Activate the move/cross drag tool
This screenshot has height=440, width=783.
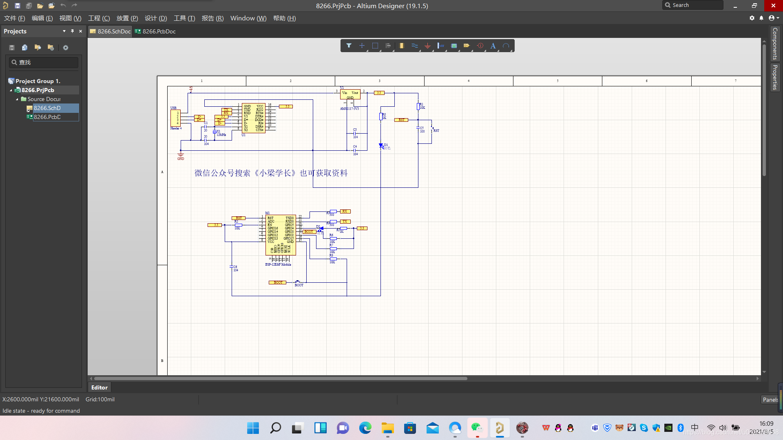(x=362, y=46)
